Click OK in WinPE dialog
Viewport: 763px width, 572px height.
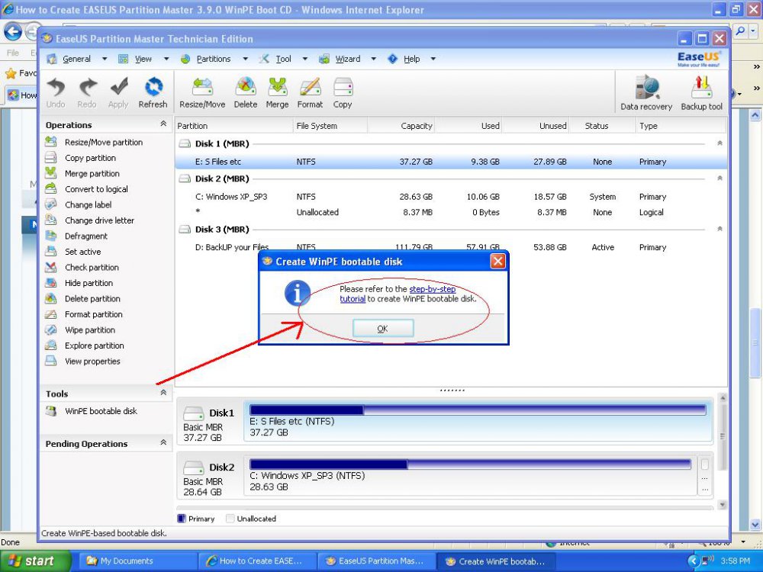click(x=383, y=328)
